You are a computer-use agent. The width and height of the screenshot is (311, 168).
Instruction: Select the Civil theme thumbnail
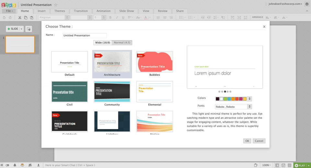click(x=69, y=91)
